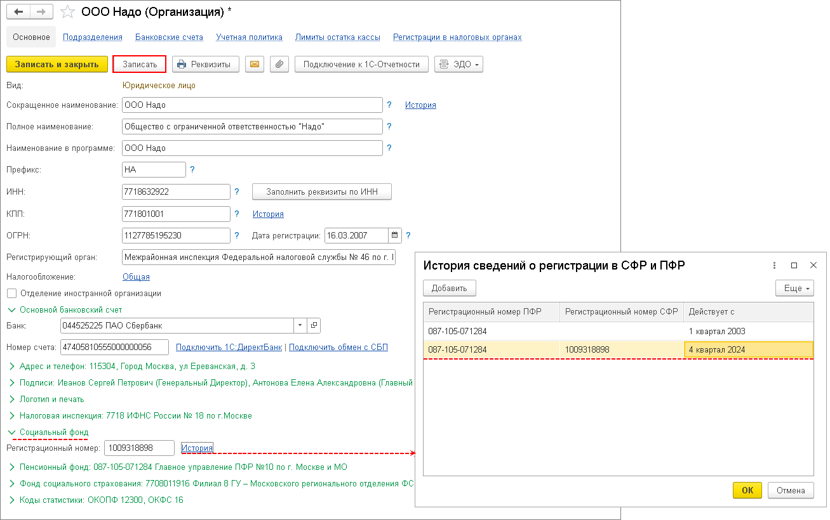Open attached files with the paperclip icon
The height and width of the screenshot is (520, 830).
click(279, 64)
